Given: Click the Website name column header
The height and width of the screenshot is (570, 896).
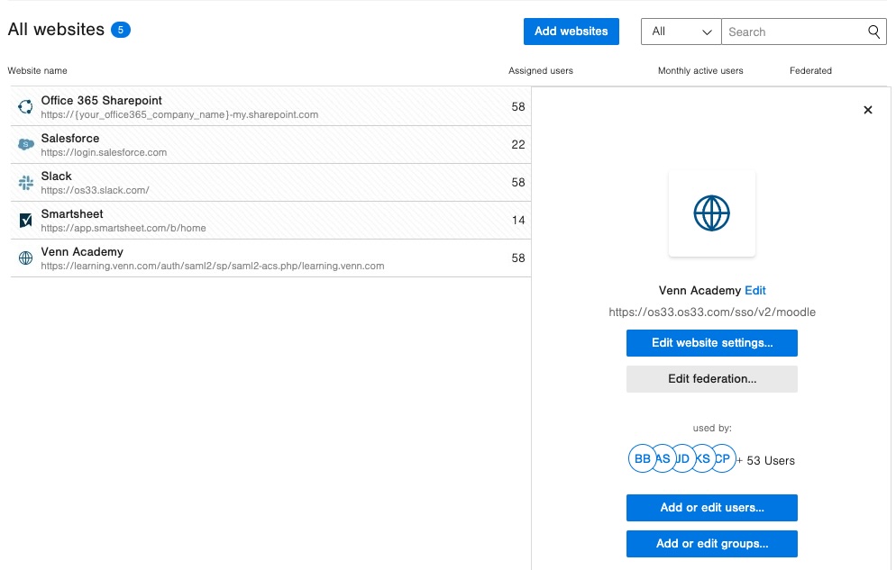Looking at the screenshot, I should point(37,71).
